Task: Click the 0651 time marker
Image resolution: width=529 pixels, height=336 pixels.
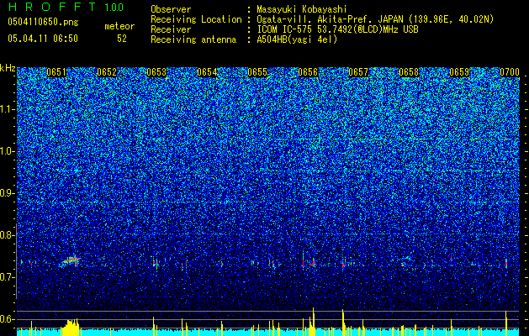Action: (56, 72)
